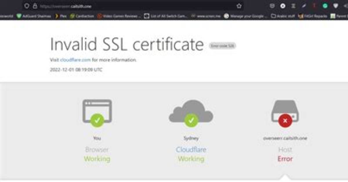Open the FitGirl Repacks bookmark
Screen dimensions: 348x182
click(x=313, y=16)
